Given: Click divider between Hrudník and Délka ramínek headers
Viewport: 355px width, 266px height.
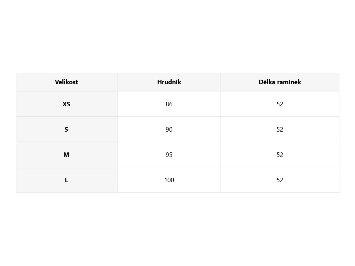Looking at the screenshot, I should point(220,82).
